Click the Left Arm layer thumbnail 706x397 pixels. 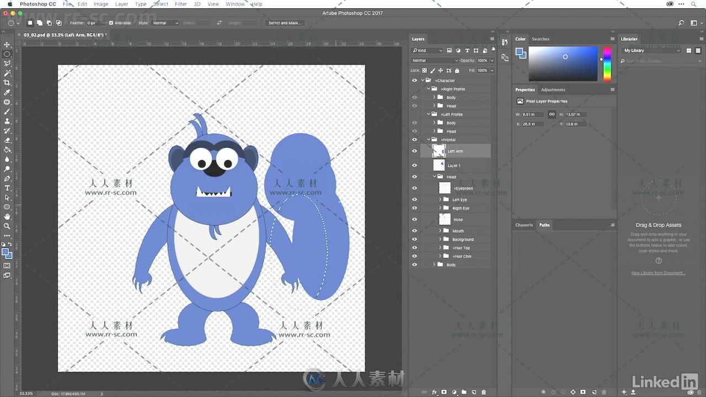[x=439, y=151]
